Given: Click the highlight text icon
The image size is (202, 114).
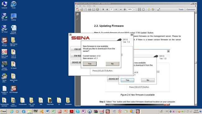Looking at the screenshot, I should pos(153,9).
